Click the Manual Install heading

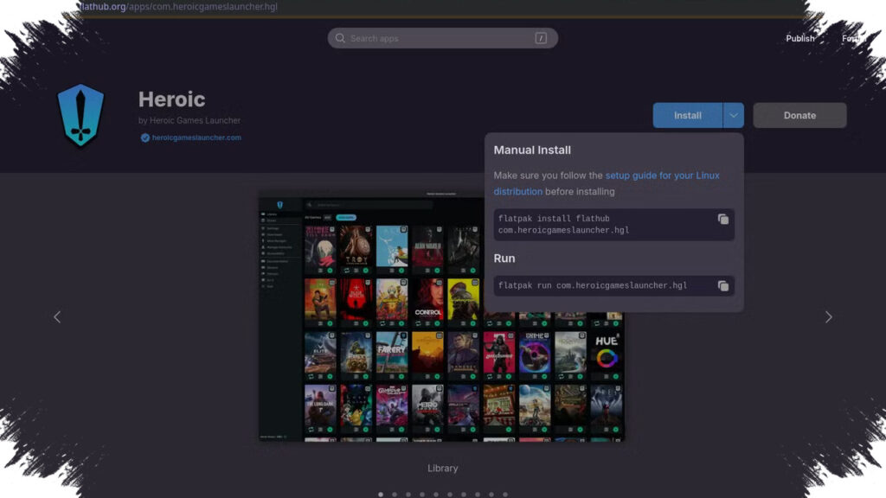(x=532, y=150)
